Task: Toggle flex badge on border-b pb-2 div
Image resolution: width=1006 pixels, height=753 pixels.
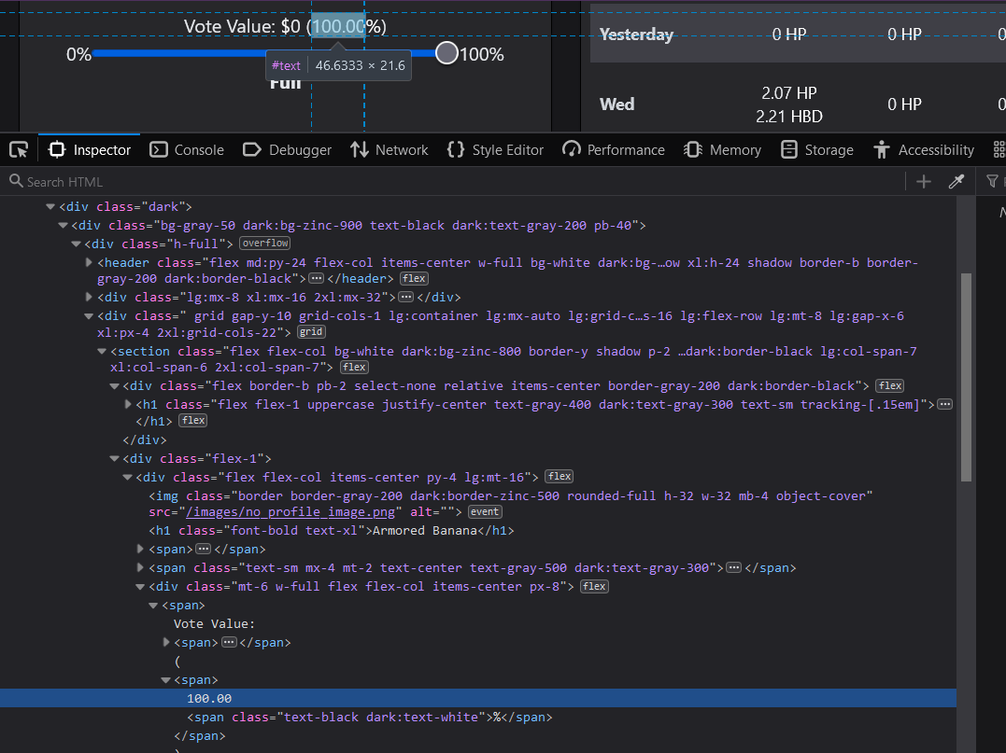Action: click(890, 385)
